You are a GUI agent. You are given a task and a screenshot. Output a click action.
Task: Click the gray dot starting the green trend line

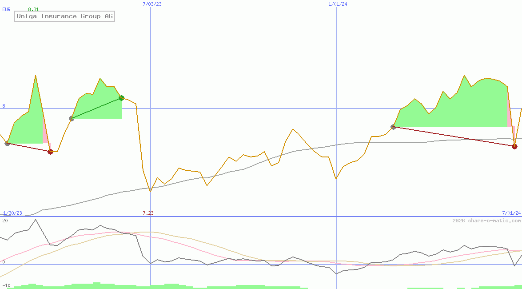tap(72, 118)
